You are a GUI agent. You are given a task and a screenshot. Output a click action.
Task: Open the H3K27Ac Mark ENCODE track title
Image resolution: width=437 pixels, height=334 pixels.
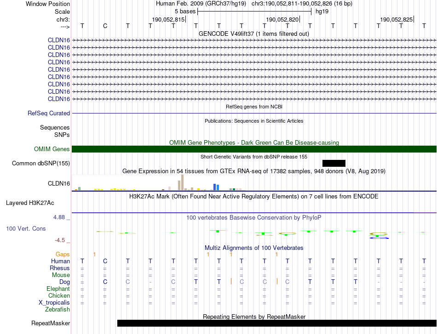pyautogui.click(x=254, y=197)
